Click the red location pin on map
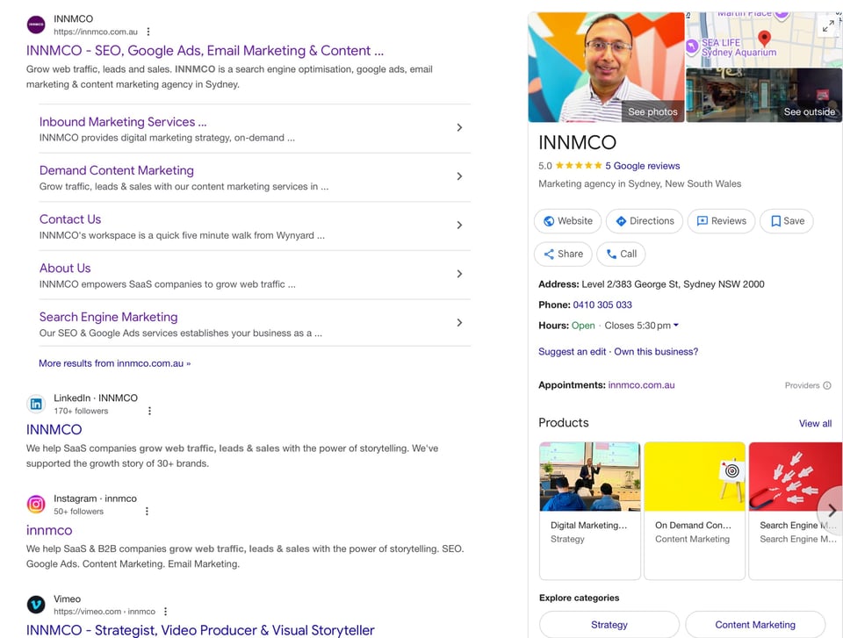Image resolution: width=843 pixels, height=638 pixels. tap(764, 38)
